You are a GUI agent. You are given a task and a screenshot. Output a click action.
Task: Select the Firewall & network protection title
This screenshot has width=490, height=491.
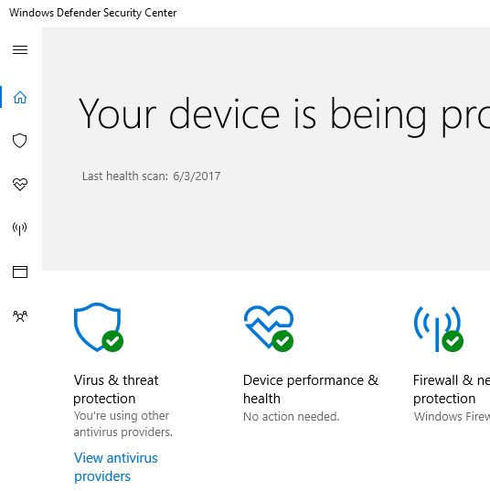[452, 390]
